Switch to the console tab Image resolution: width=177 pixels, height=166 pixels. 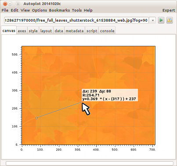107,31
